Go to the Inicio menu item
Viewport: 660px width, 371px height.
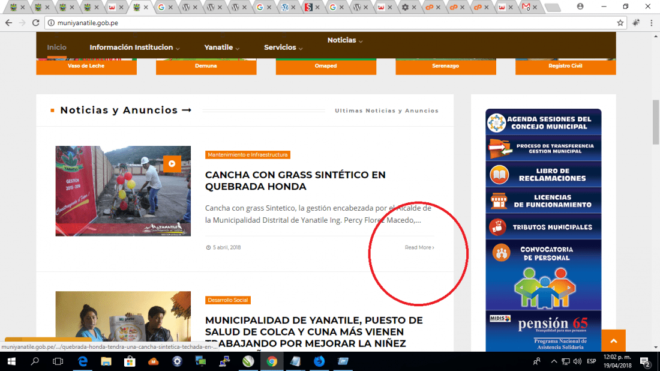[x=56, y=47]
